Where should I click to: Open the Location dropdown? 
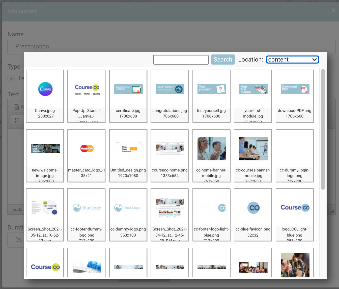click(293, 60)
